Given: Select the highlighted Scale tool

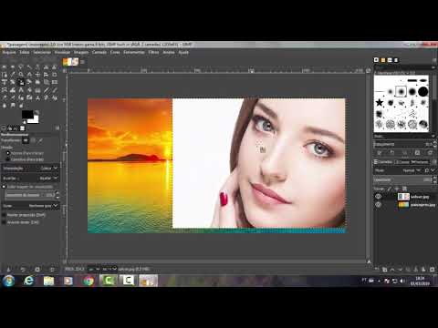Looking at the screenshot, I should click(21, 82).
